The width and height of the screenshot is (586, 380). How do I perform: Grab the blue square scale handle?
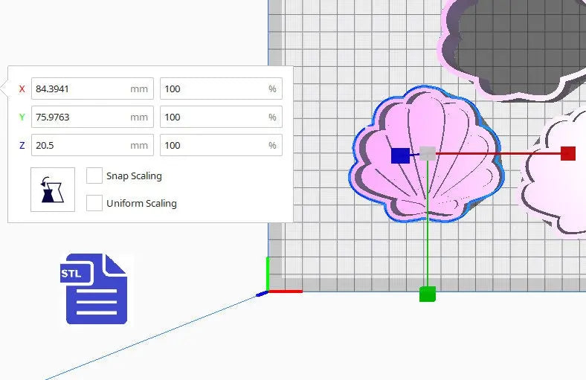400,155
